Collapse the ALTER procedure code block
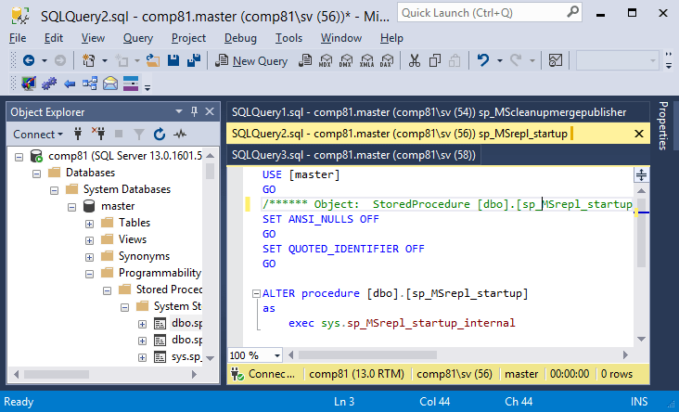Viewport: 679px width, 412px height. (255, 293)
